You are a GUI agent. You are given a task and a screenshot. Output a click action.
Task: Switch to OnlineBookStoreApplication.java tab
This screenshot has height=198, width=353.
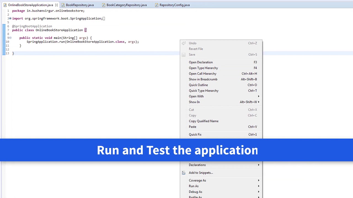pyautogui.click(x=30, y=5)
